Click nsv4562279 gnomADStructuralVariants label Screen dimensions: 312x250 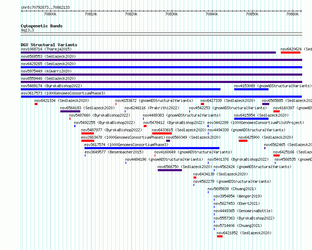click(232, 181)
